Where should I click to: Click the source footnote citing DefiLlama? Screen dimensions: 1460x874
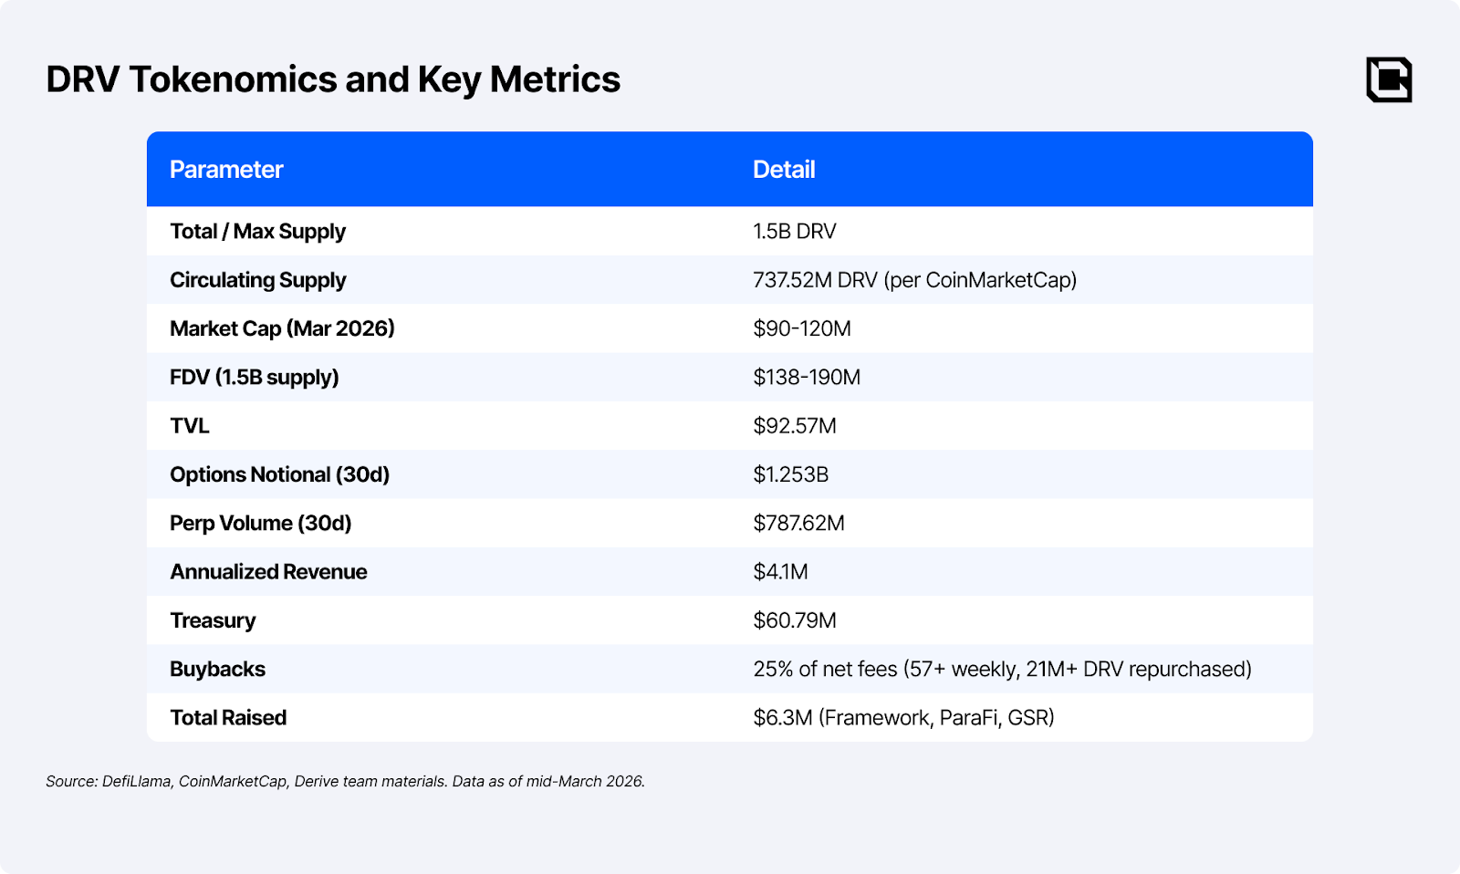[345, 782]
